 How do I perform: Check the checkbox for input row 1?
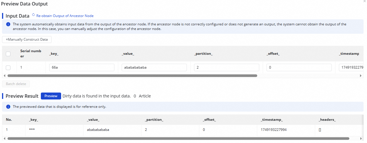pyautogui.click(x=8, y=67)
